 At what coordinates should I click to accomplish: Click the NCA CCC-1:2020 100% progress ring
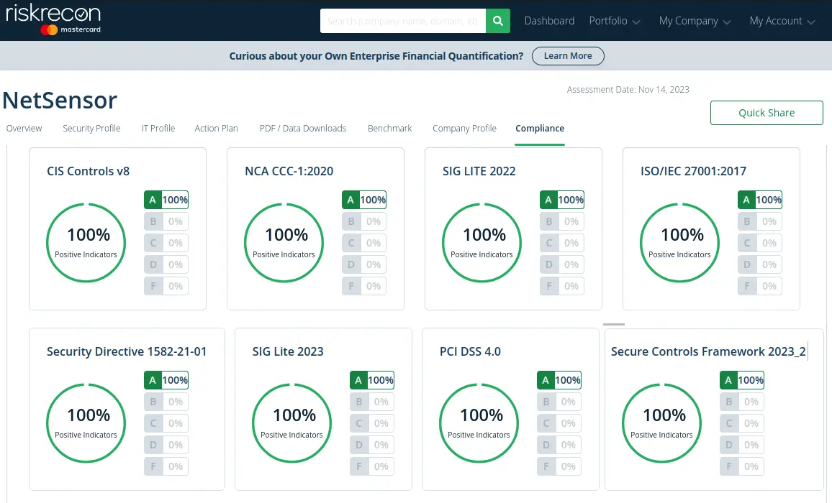284,243
